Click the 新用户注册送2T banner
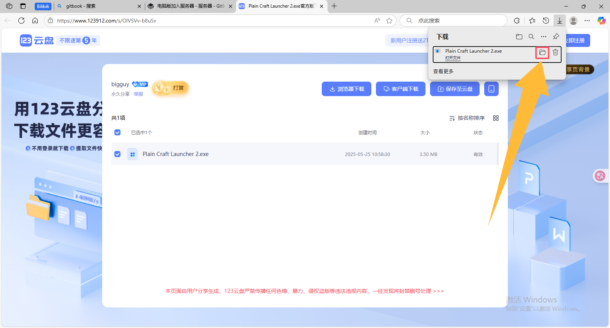This screenshot has width=610, height=328. coord(408,40)
